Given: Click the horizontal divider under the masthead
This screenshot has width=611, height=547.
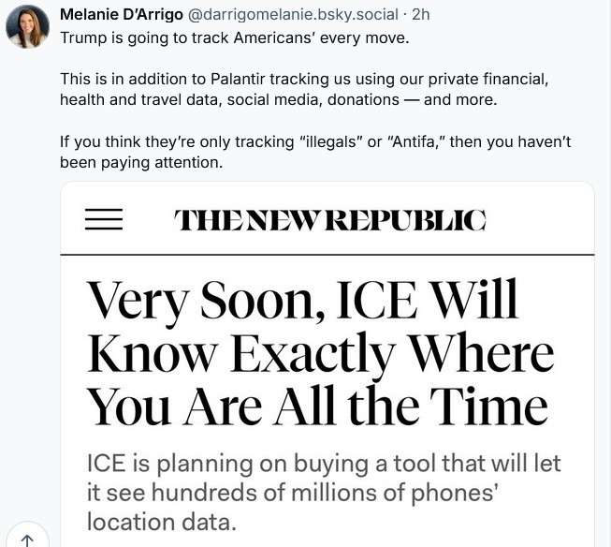Looking at the screenshot, I should tap(327, 254).
